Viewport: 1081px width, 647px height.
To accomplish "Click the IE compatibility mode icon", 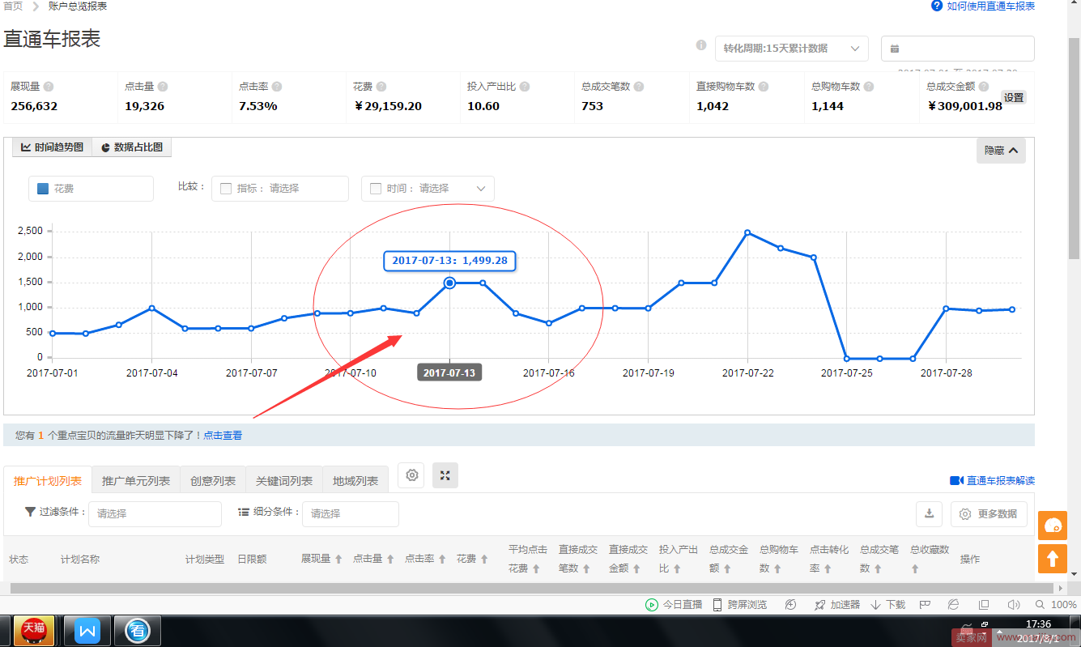I will [953, 605].
